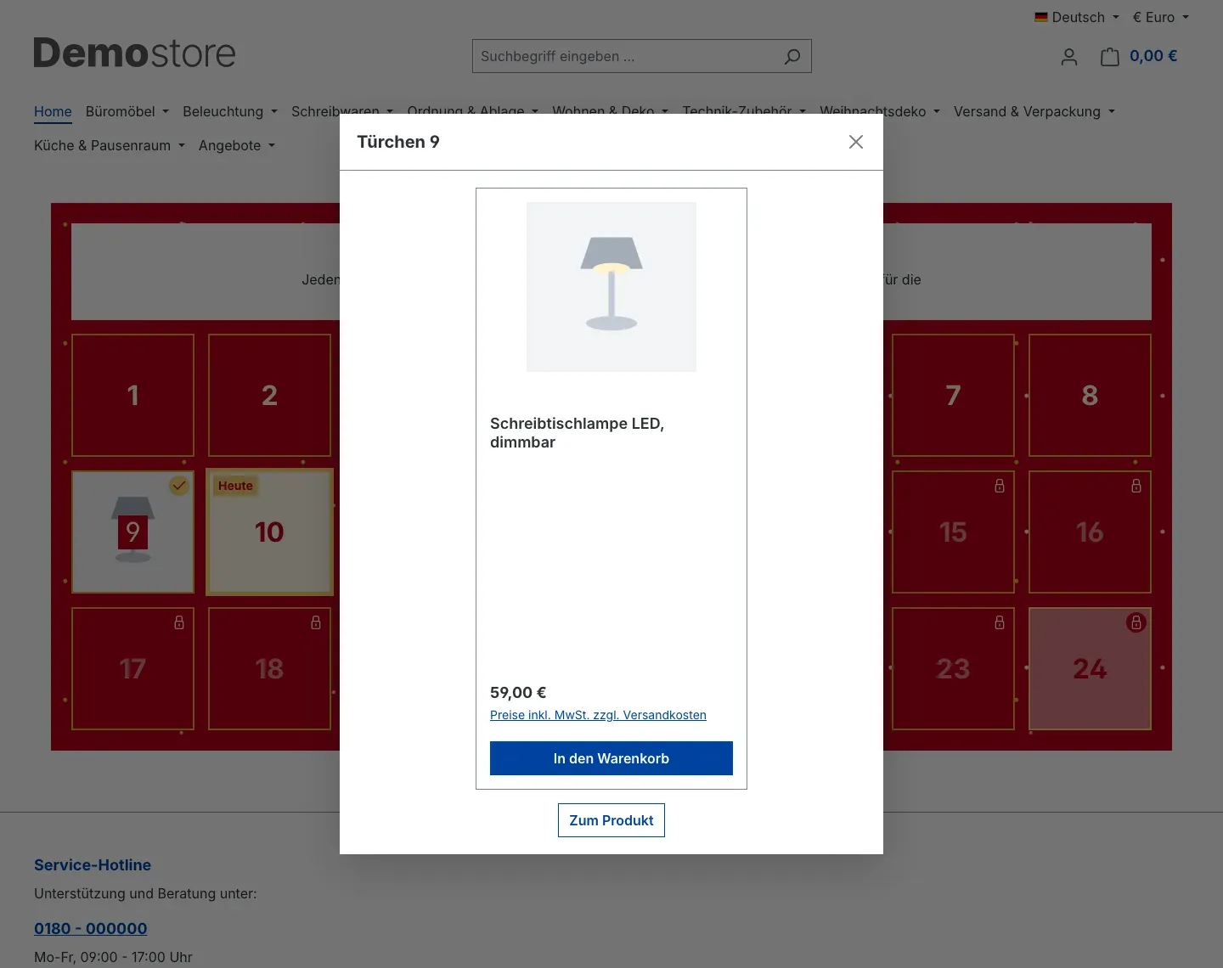Open the Deutsch language dropdown
Viewport: 1223px width, 968px height.
click(1076, 17)
